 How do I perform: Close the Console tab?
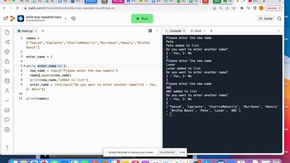click(184, 31)
